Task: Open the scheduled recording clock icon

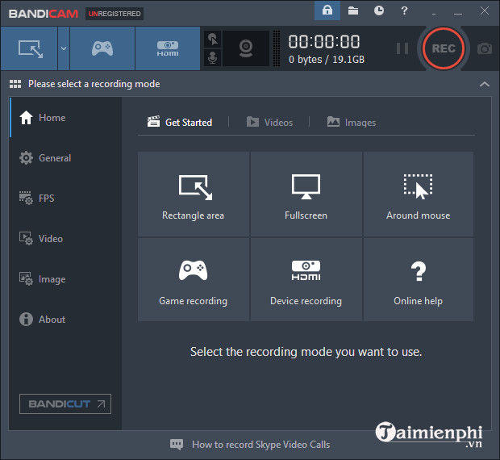Action: [379, 10]
